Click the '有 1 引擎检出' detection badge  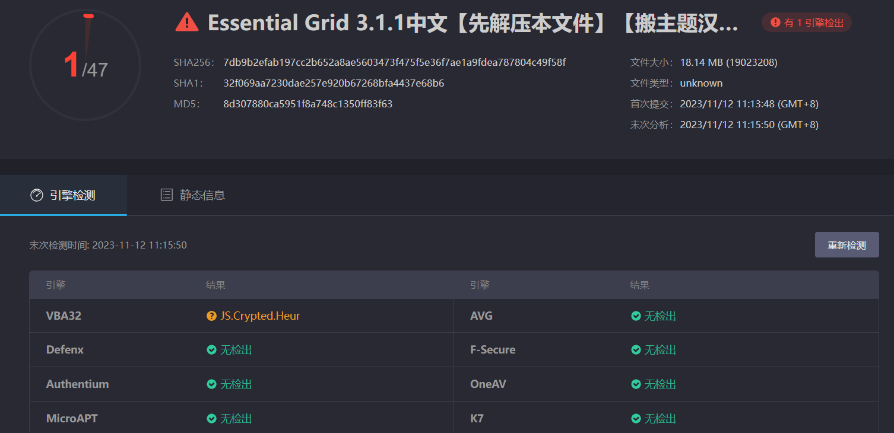pyautogui.click(x=807, y=23)
